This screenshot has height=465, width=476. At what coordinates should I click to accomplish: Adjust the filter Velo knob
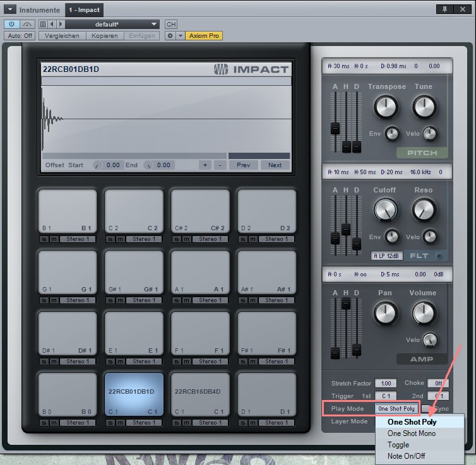[x=430, y=237]
